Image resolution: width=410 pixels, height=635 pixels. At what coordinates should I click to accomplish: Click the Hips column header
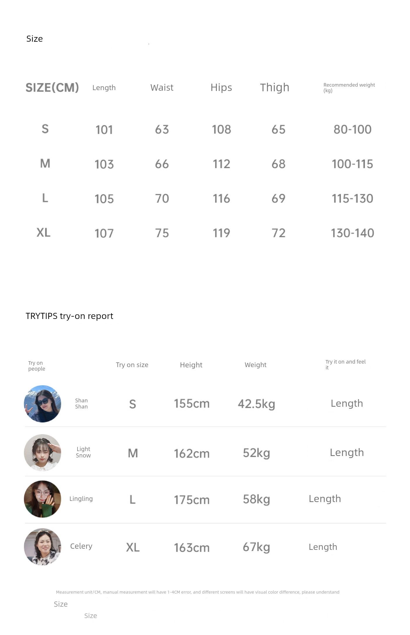(221, 87)
